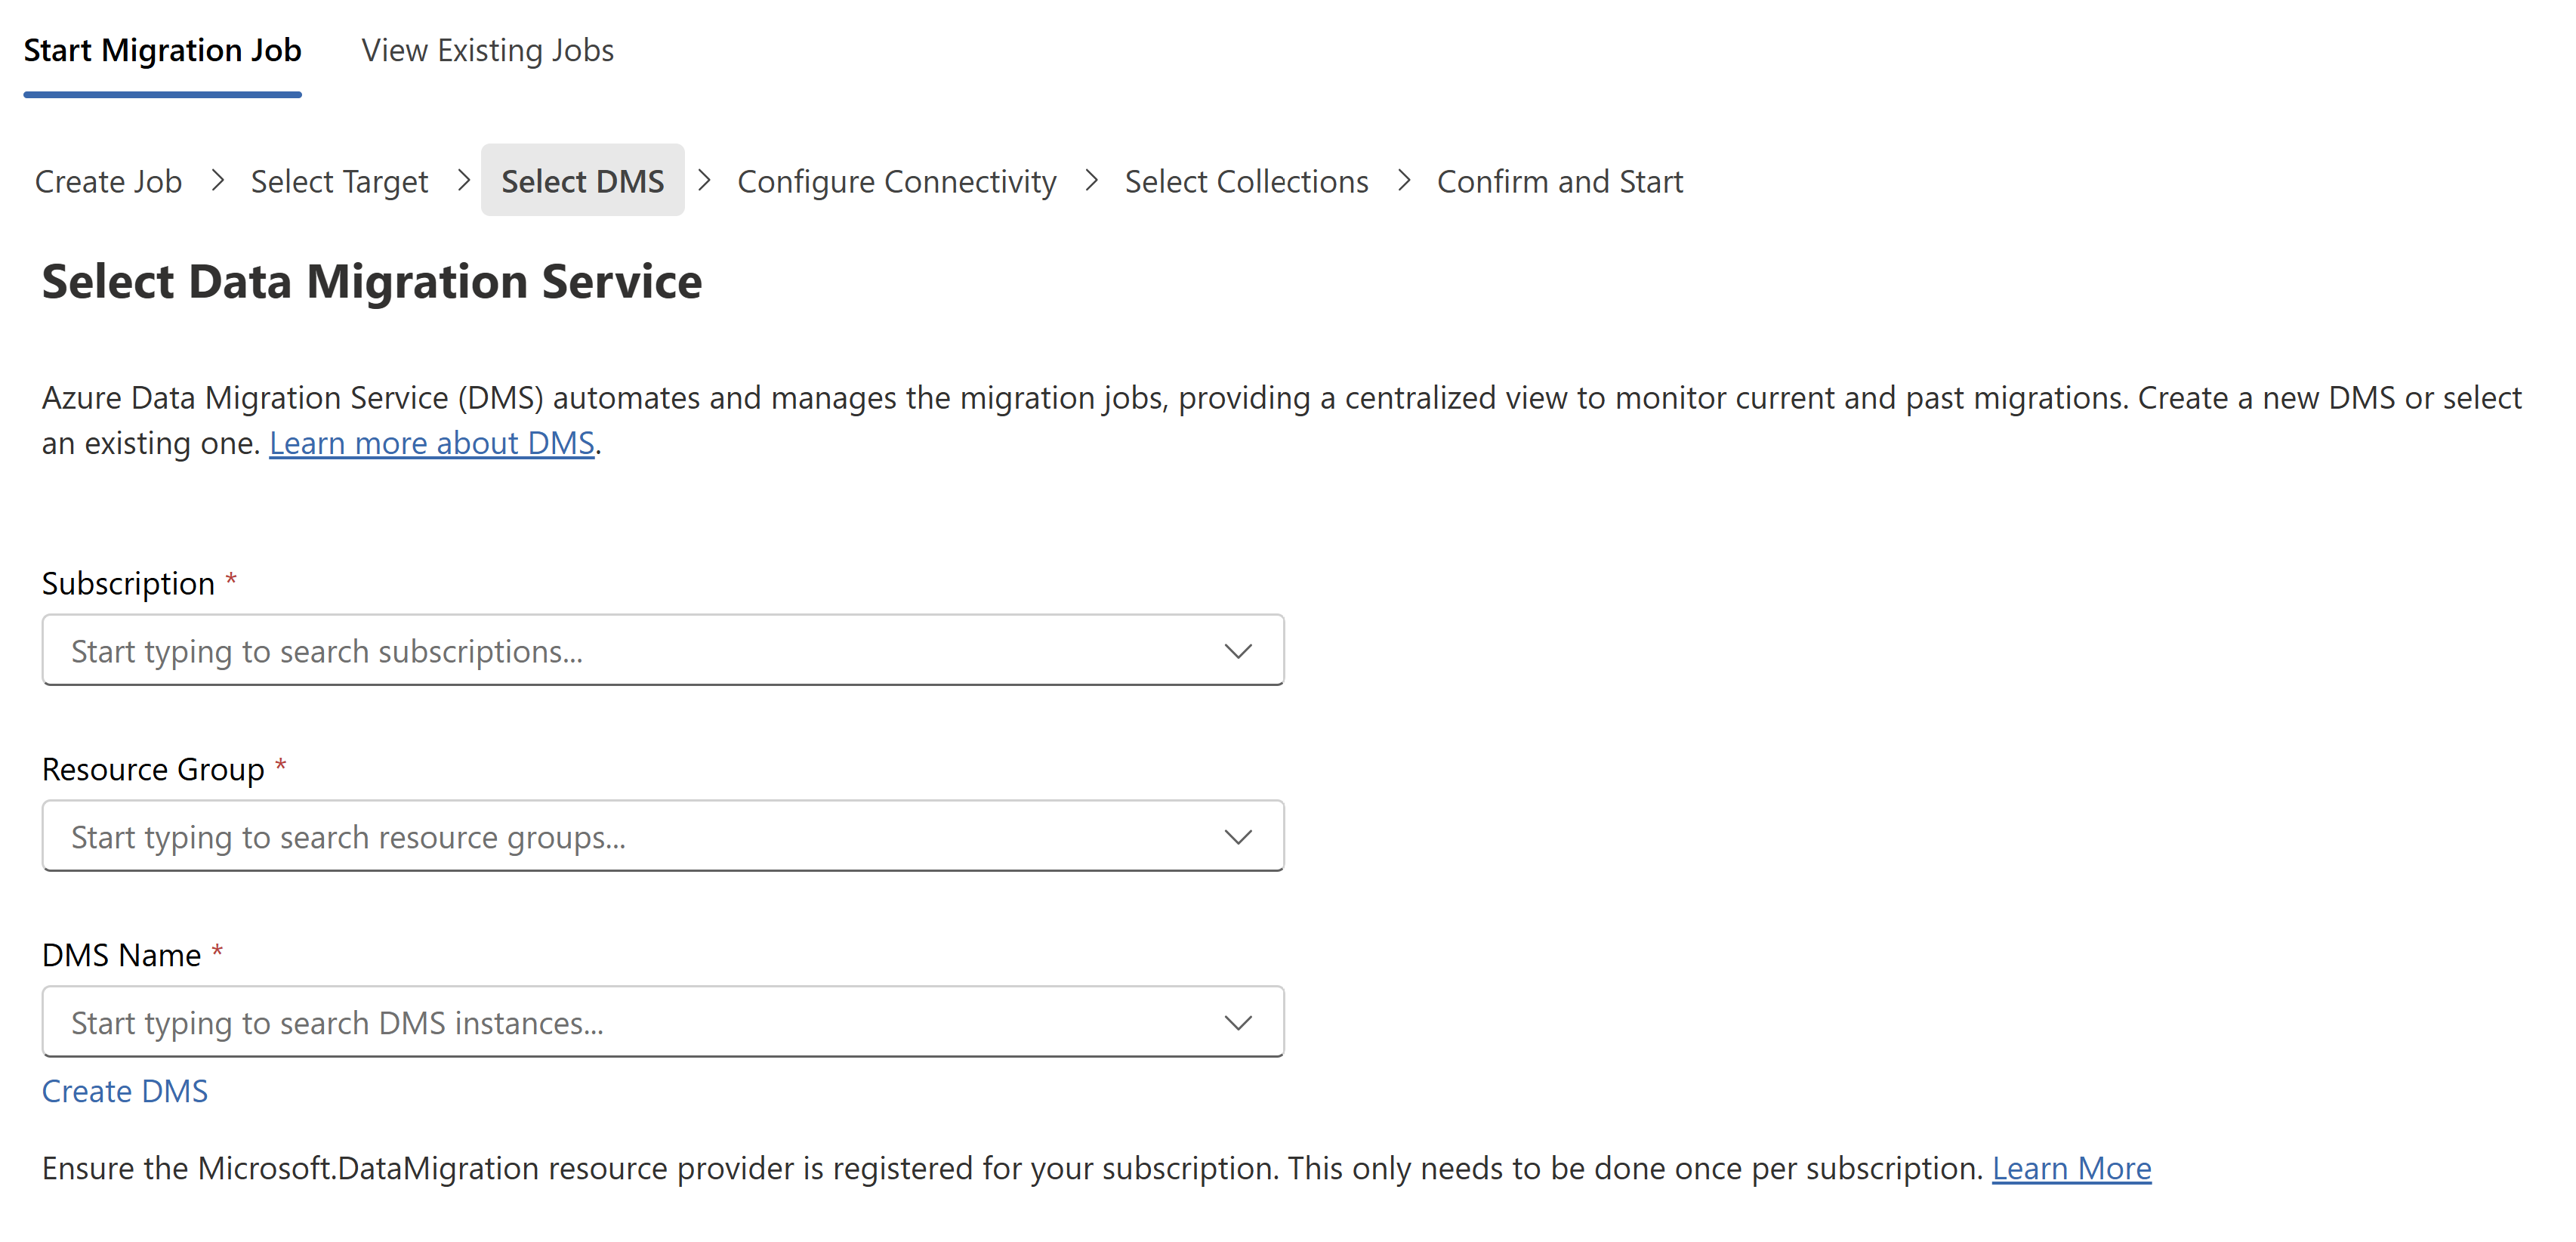Jump to the Configure Connectivity step

point(896,181)
